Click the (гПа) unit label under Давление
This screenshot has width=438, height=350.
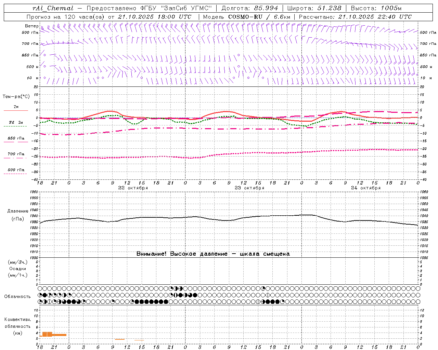coord(18,219)
